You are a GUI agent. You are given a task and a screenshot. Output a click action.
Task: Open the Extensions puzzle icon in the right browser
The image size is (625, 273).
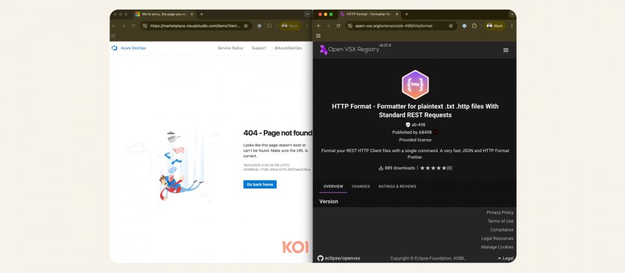coord(474,26)
